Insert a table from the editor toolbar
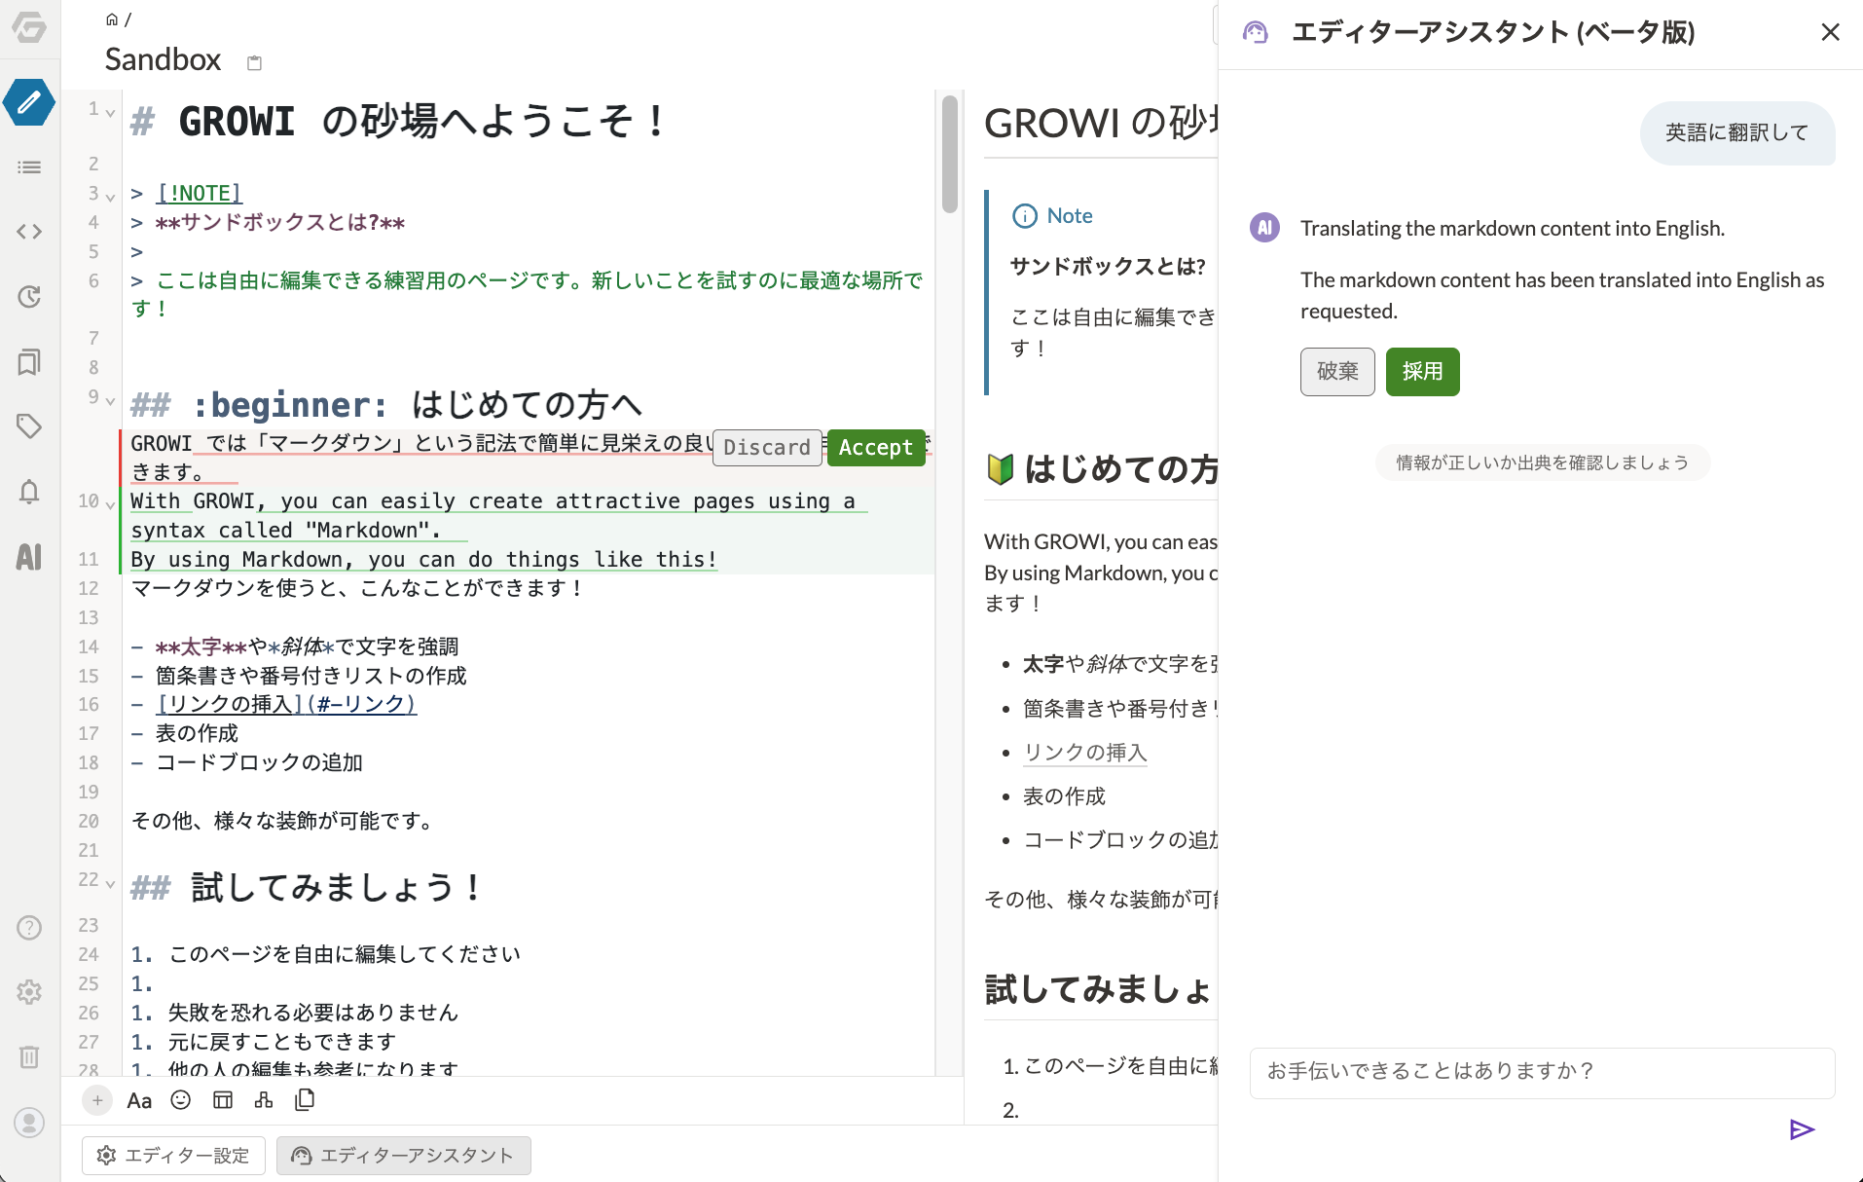The height and width of the screenshot is (1182, 1863). (x=223, y=1100)
